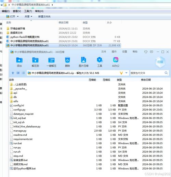Open the 打开 button dropdown arrow in Explorer
Viewport: 171px width, 177px height.
click(18, 16)
